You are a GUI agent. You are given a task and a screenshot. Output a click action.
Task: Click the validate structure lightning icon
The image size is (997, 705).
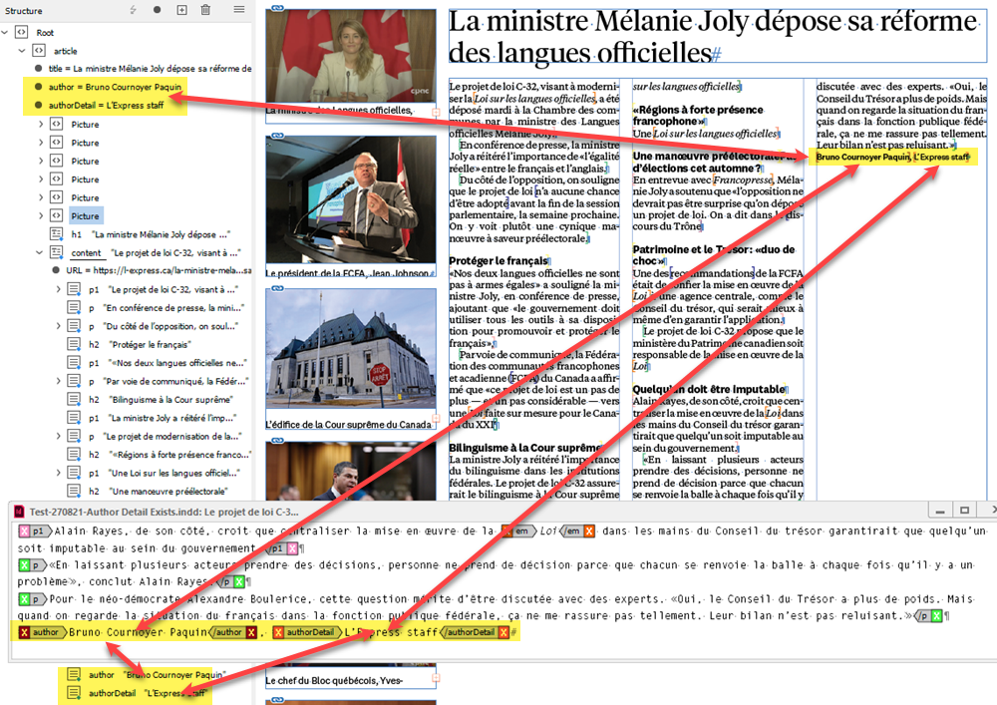(133, 10)
